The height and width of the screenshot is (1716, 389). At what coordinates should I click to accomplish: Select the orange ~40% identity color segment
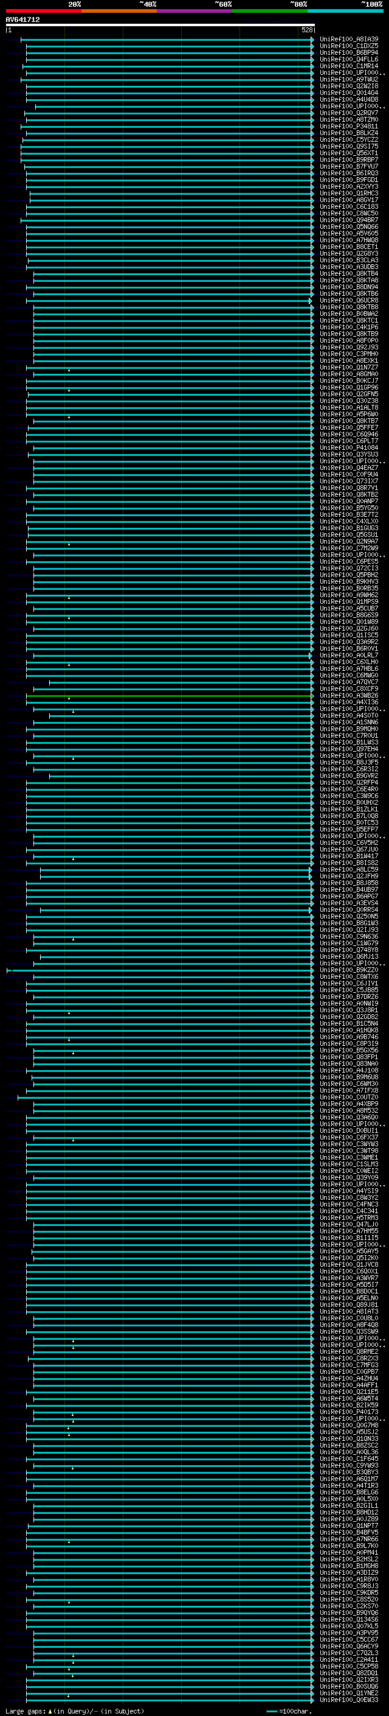coord(119,11)
